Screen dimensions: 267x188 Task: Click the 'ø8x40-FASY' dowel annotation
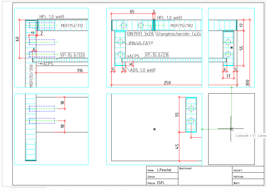click(141, 43)
